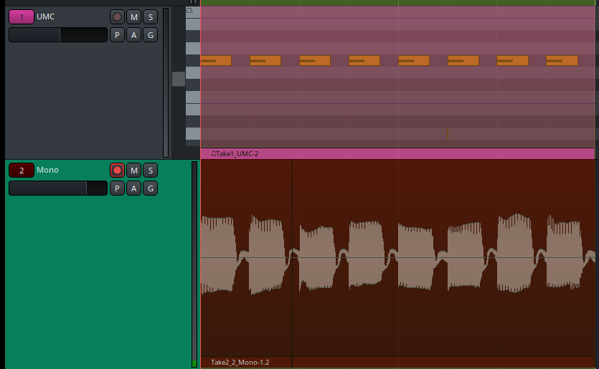Click the UMC track name label
This screenshot has height=369, width=599.
coord(46,16)
